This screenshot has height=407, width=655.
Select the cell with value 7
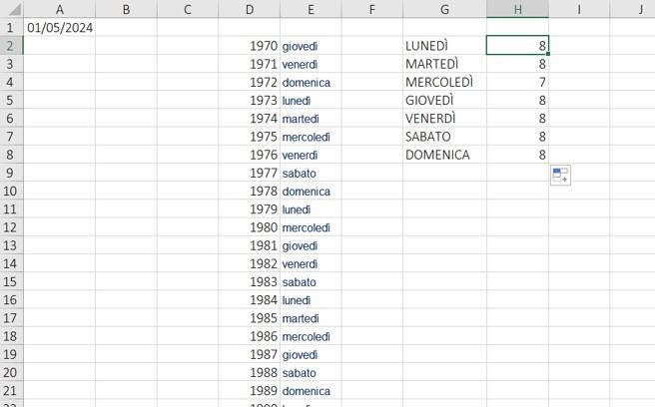(517, 82)
